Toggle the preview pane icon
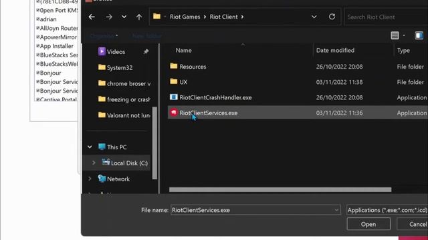 (x=419, y=35)
